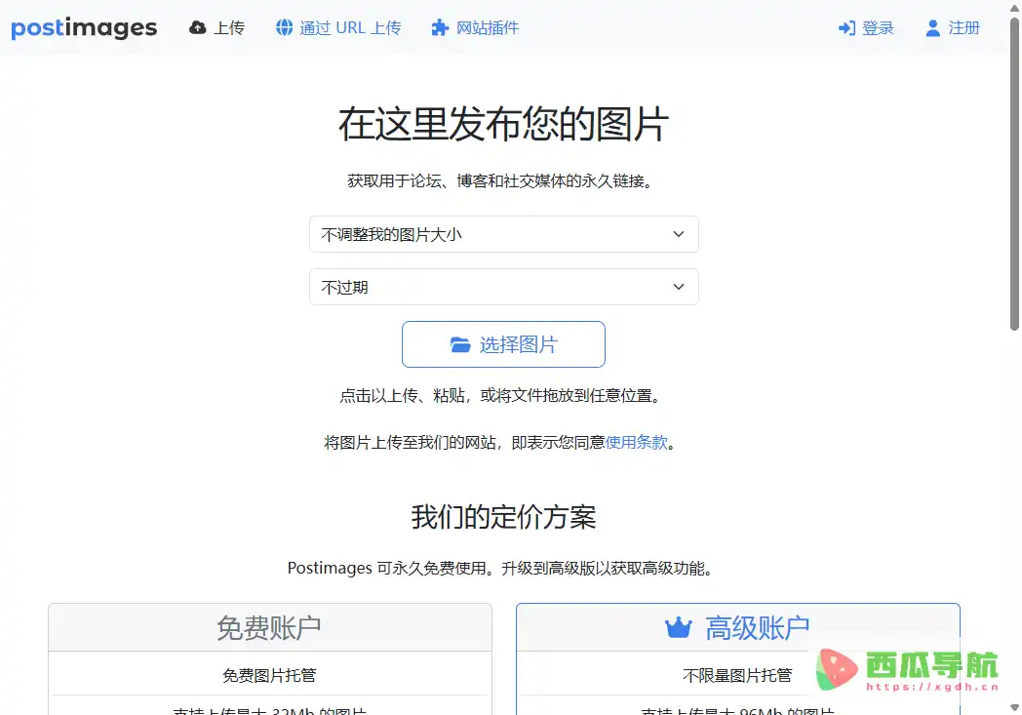1022x715 pixels.
Task: Click the puzzle piece plugin icon
Action: click(x=440, y=27)
